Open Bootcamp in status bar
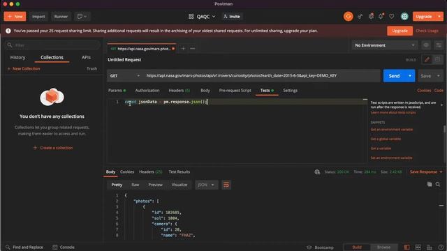The height and width of the screenshot is (251, 447). coord(320,248)
